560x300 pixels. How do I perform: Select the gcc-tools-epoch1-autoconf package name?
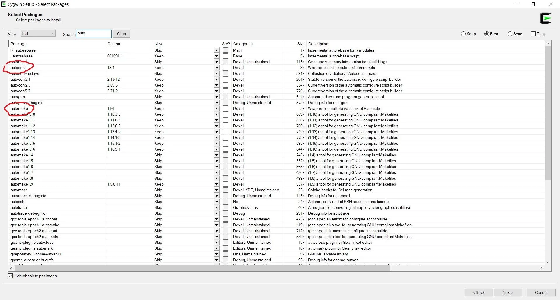[x=34, y=219]
